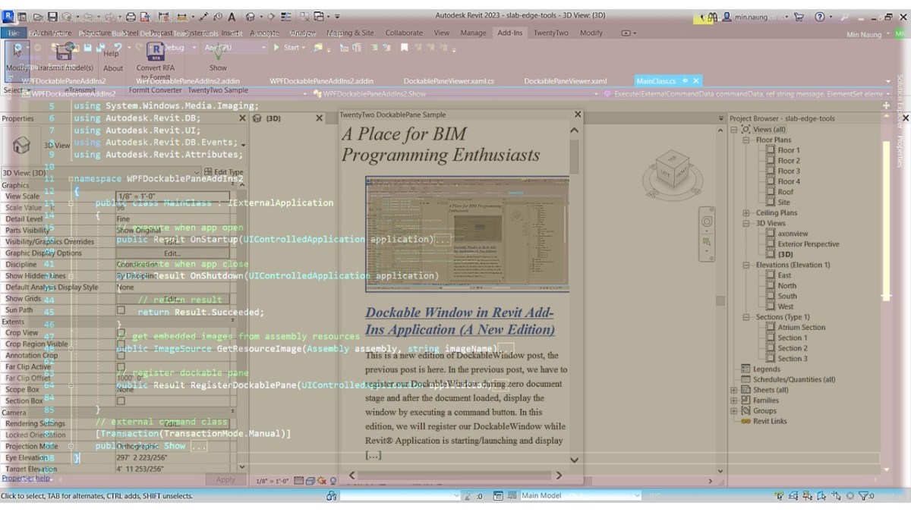Collapse the Floor Plans tree node
Image resolution: width=911 pixels, height=512 pixels.
point(746,140)
